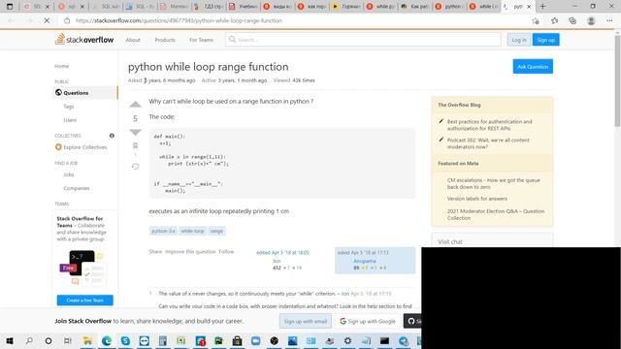Open Windows taskbar search
The image size is (621, 349).
point(29,340)
